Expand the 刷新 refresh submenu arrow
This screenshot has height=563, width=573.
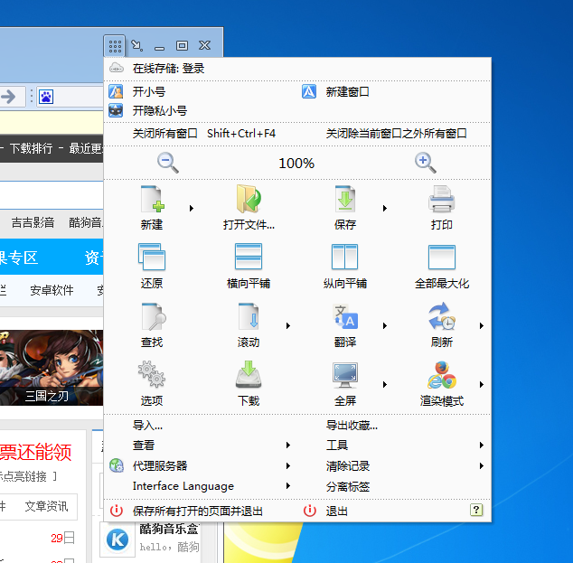482,325
